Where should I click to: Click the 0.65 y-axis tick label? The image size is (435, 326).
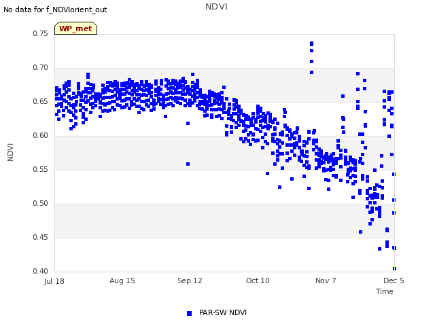(x=41, y=101)
